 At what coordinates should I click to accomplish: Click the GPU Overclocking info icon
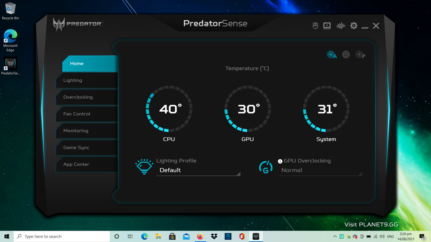(280, 161)
